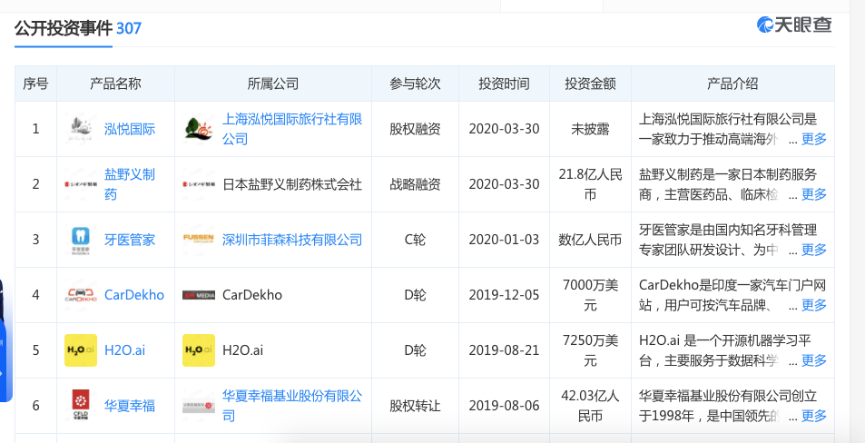Open CarDekho product link
Viewport: 865px width, 443px height.
pos(134,295)
